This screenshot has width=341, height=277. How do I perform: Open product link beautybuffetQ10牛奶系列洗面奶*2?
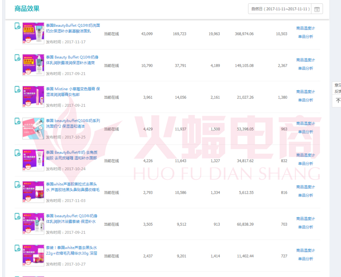pyautogui.click(x=73, y=123)
